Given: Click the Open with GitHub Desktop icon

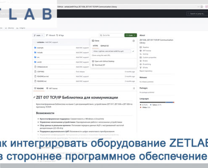Looking at the screenshot, I should (x=93, y=61).
